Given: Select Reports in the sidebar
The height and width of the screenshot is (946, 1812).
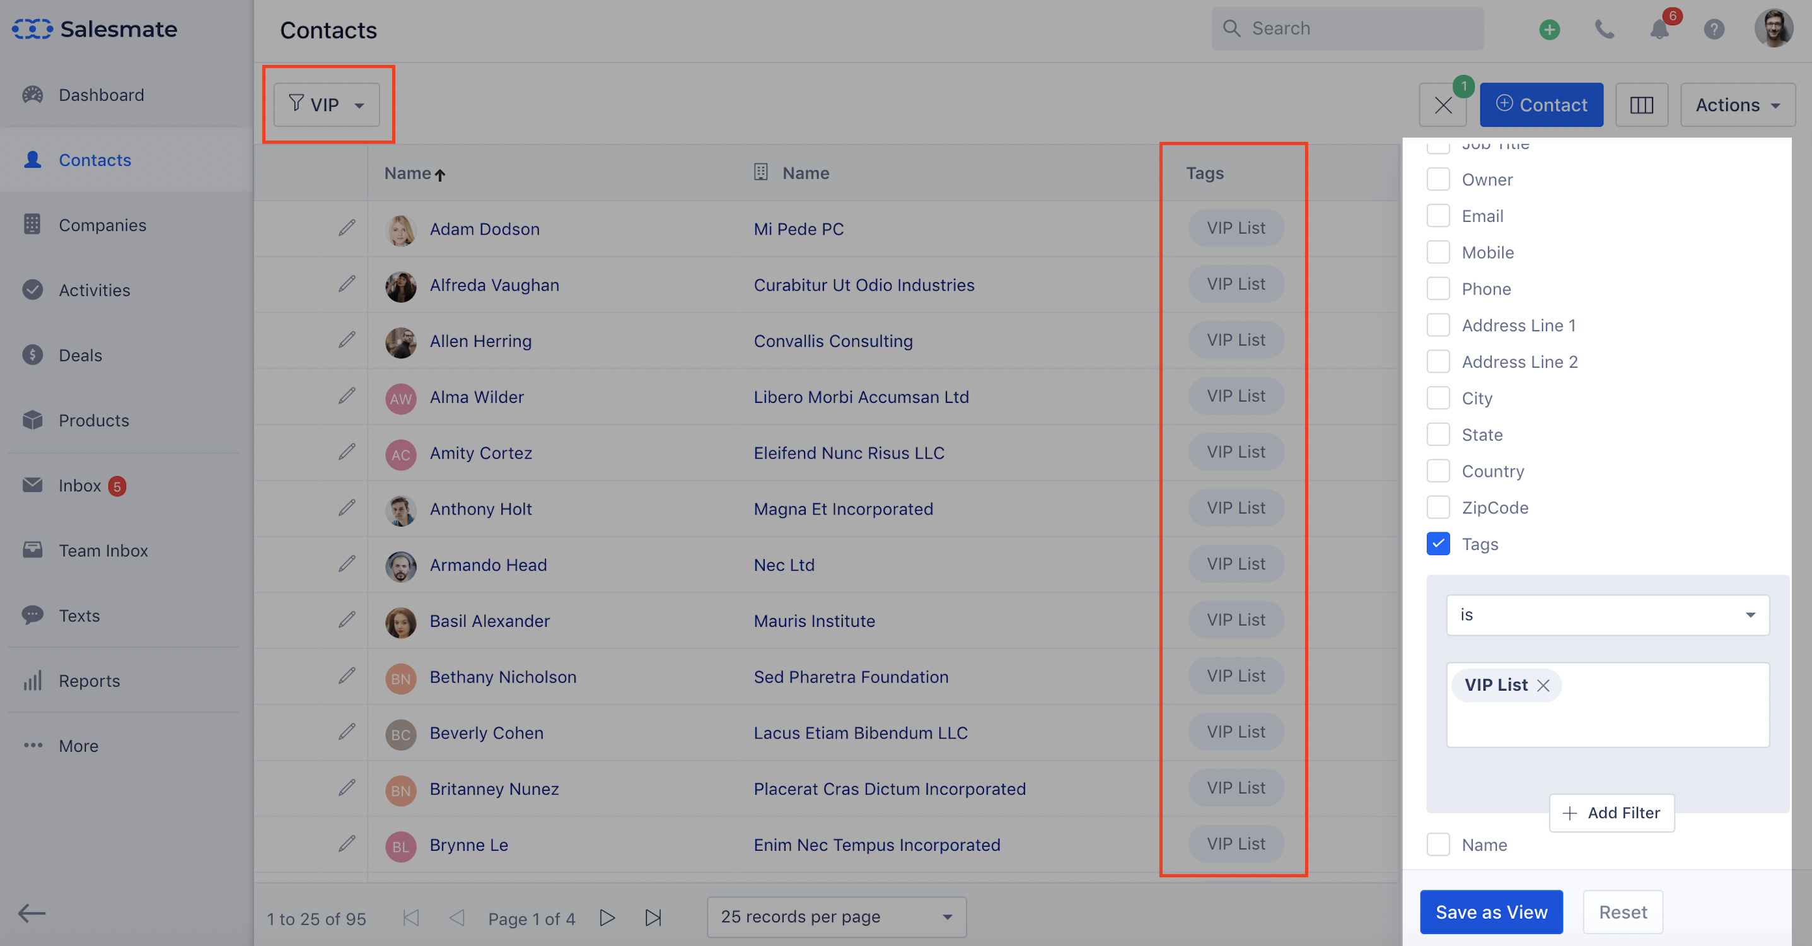Looking at the screenshot, I should 89,679.
